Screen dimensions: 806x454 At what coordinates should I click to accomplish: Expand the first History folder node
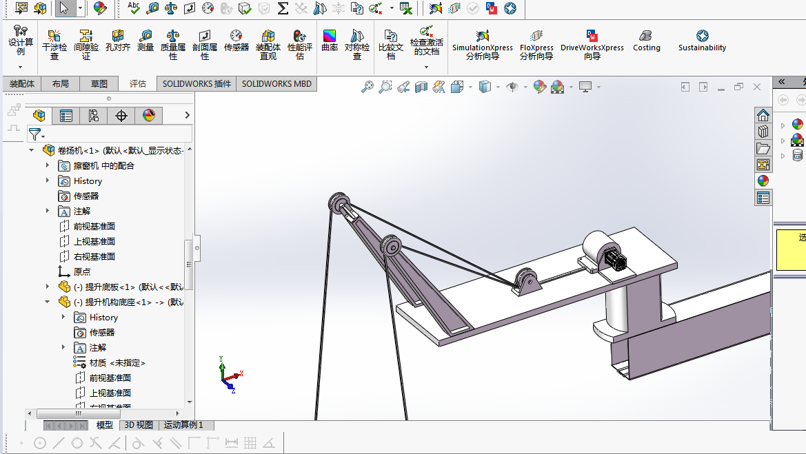point(48,180)
